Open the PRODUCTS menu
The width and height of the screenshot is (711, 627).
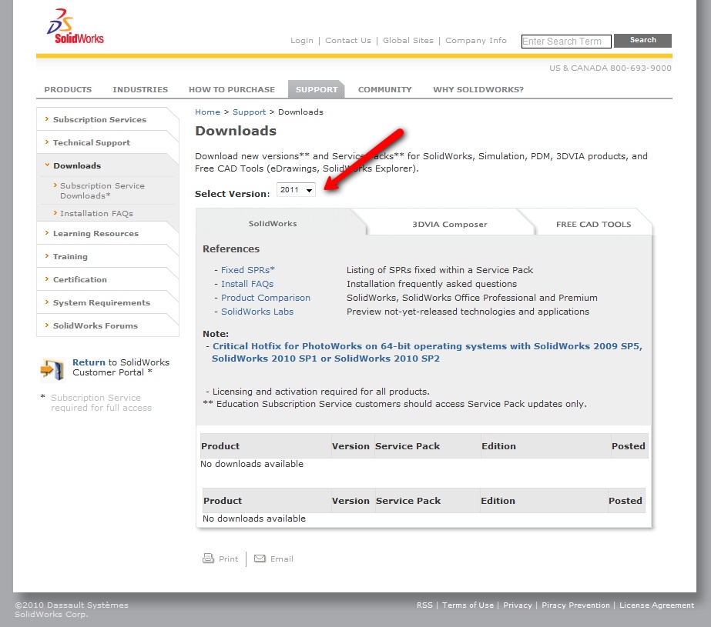point(68,90)
